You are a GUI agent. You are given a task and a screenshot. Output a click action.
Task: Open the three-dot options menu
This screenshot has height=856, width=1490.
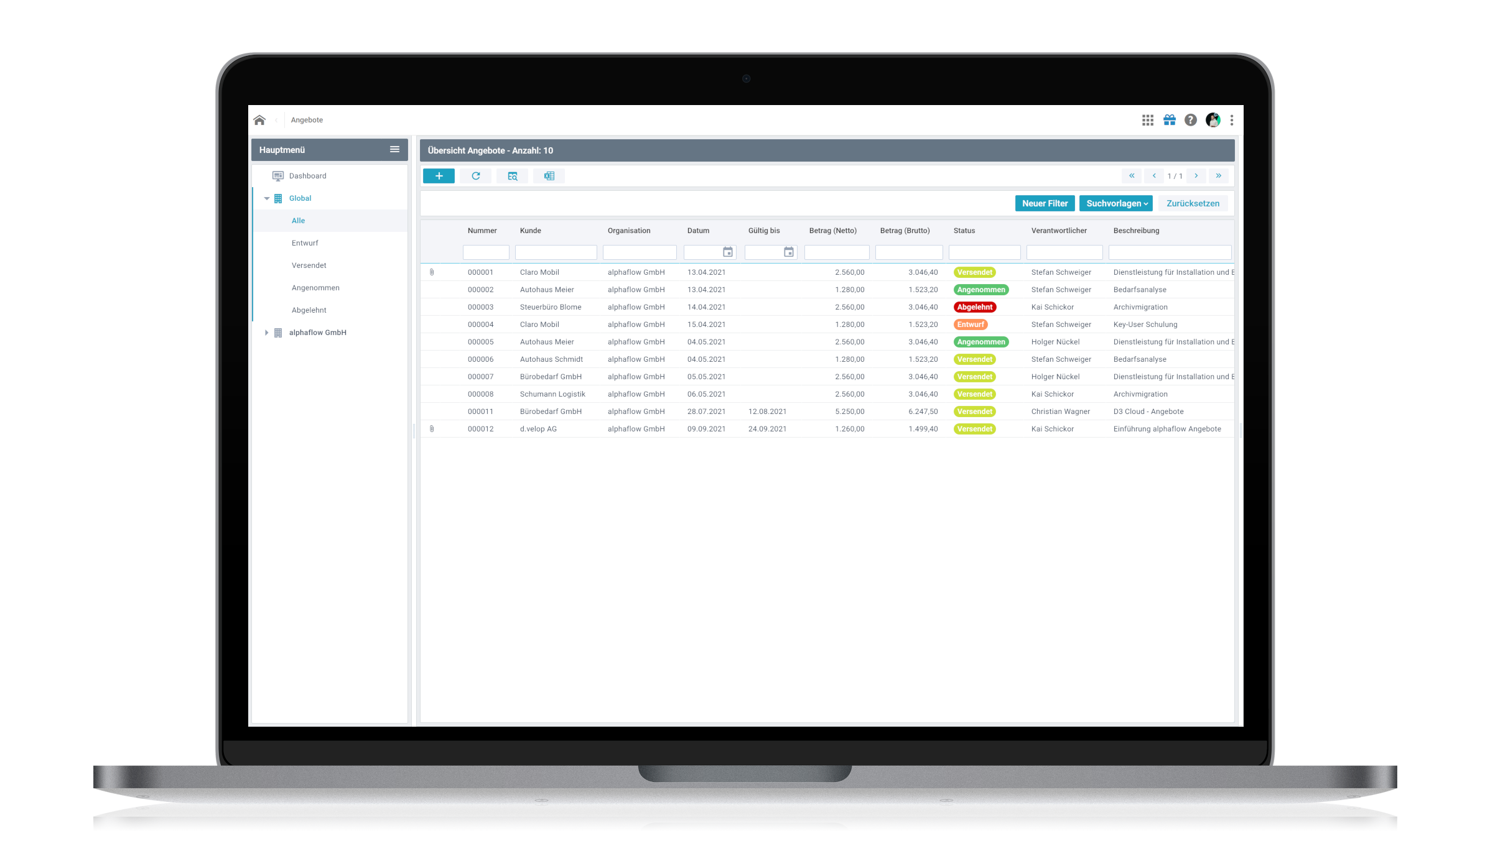click(1232, 120)
